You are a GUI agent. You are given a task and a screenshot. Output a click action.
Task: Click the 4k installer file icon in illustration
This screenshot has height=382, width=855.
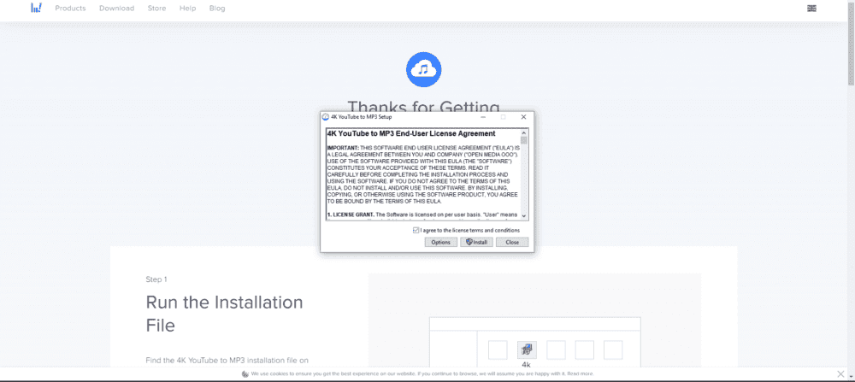(x=527, y=350)
